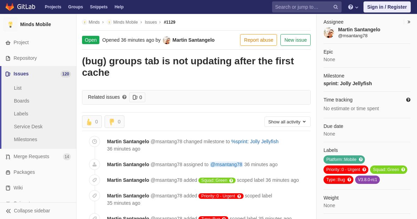Click the Collapse sidebar chevrons icon

click(x=8, y=211)
